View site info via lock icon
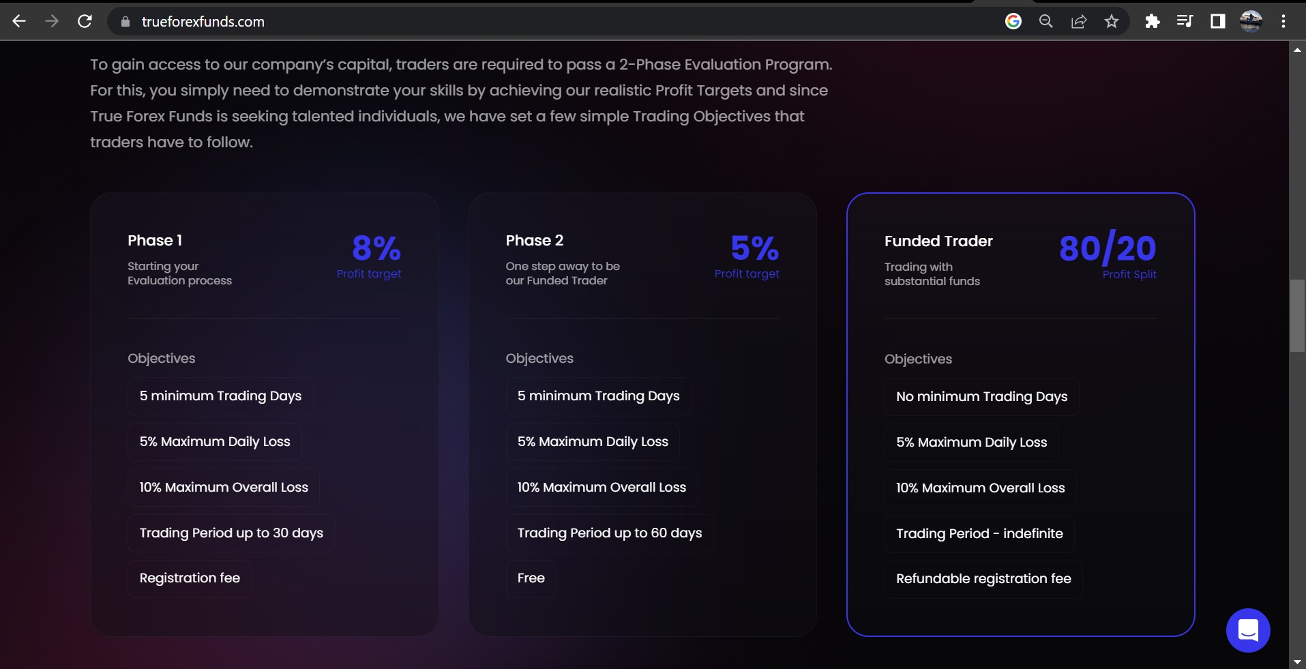Image resolution: width=1306 pixels, height=669 pixels. point(125,22)
